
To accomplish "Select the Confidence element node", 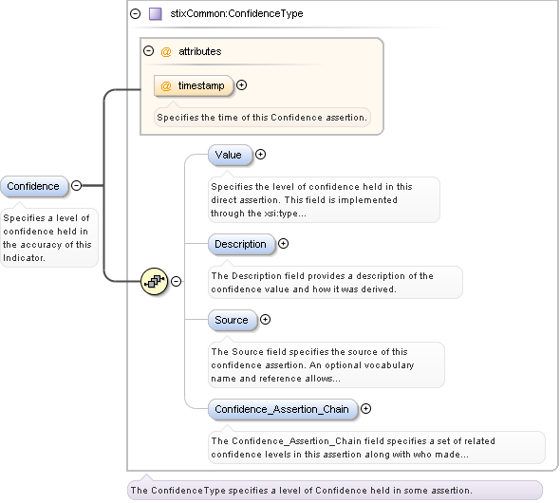I will coord(34,186).
